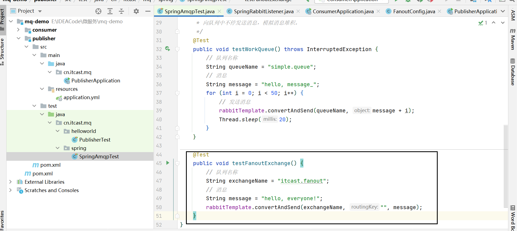Click "hello, everyone!" string in code
This screenshot has height=231, width=517.
pyautogui.click(x=290, y=198)
